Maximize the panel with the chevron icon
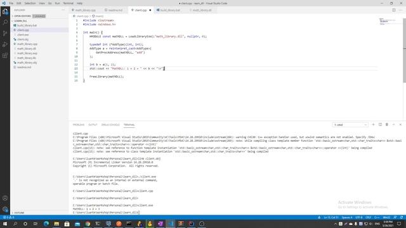This screenshot has height=228, width=406. (393, 125)
